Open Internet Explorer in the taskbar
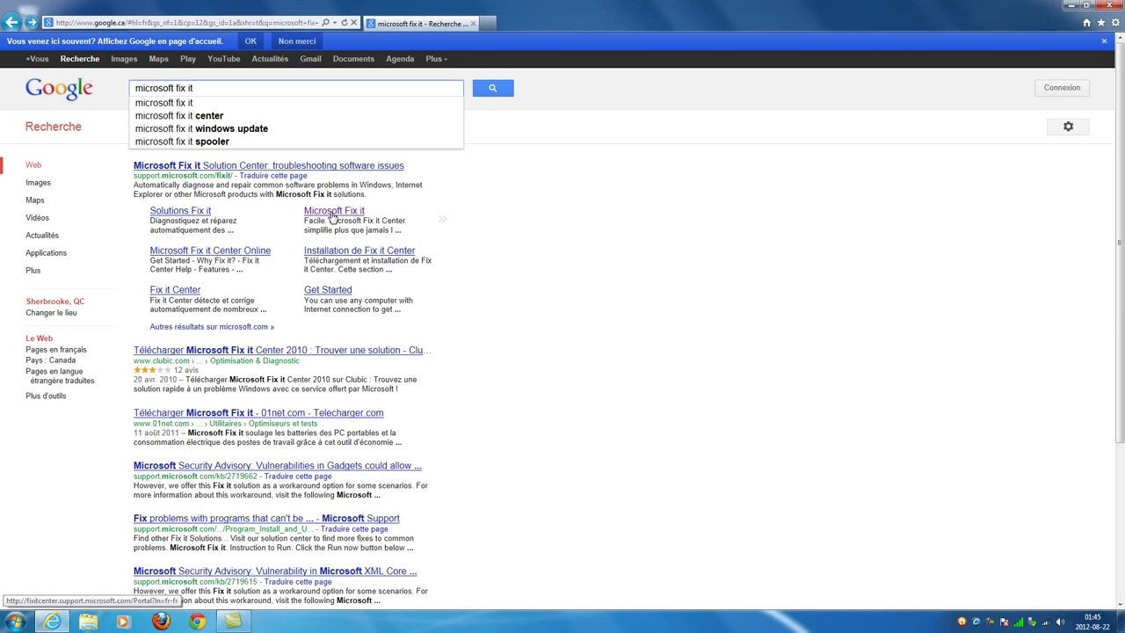The image size is (1125, 633). (54, 622)
